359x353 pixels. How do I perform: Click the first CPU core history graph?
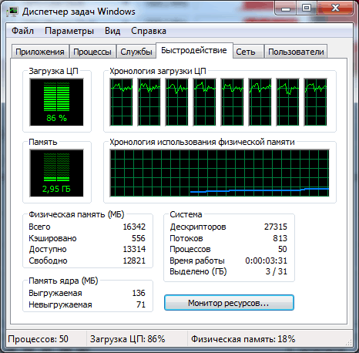pos(121,103)
